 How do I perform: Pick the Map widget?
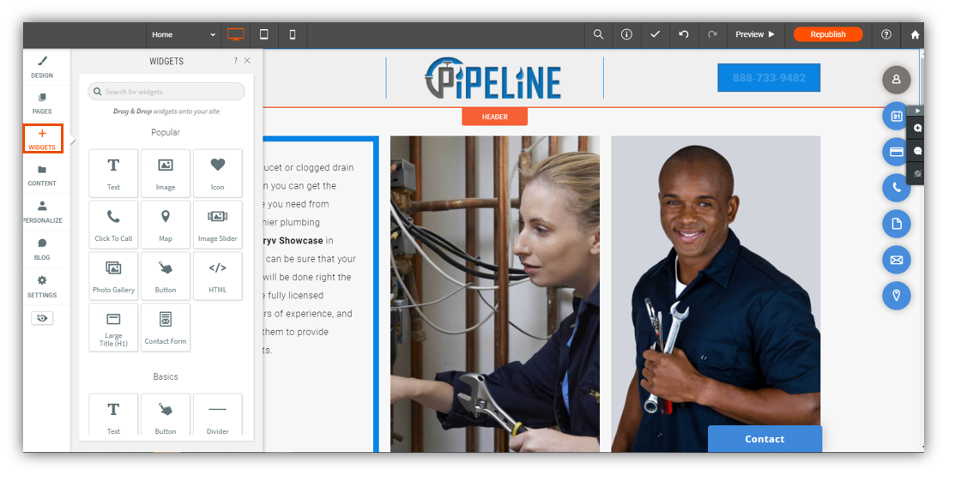tap(166, 225)
